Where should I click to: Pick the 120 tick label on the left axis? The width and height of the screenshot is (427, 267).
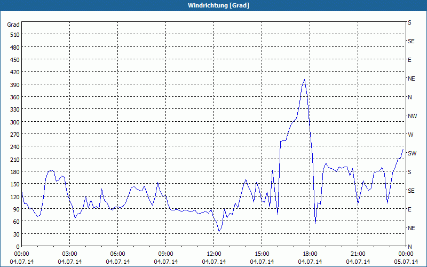(x=15, y=197)
